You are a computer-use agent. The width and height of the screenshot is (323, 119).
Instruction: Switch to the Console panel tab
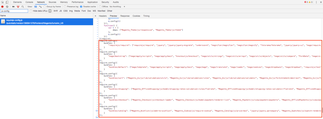coord(29,2)
